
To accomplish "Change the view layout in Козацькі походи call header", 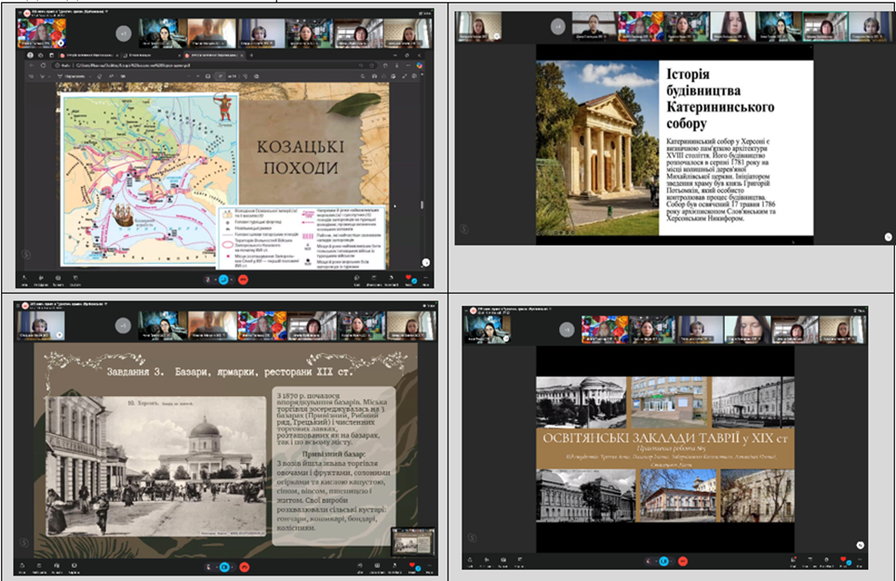I will pos(424,13).
